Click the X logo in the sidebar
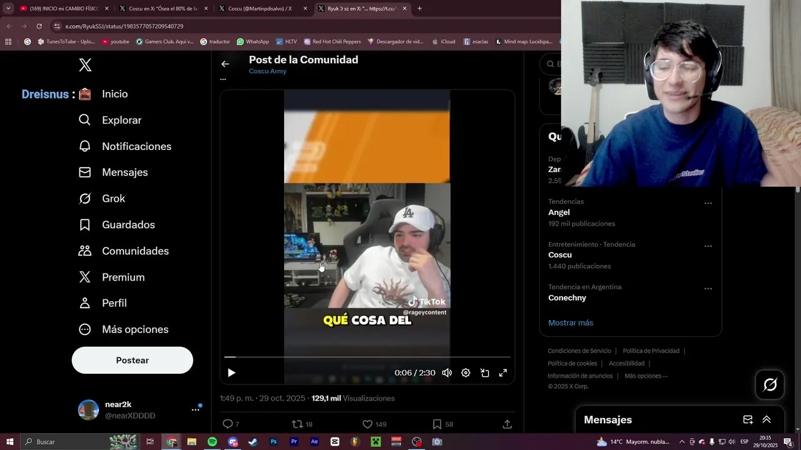This screenshot has width=801, height=450. point(85,64)
